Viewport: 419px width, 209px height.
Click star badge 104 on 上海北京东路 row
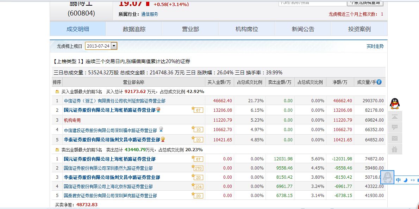pos(197,186)
